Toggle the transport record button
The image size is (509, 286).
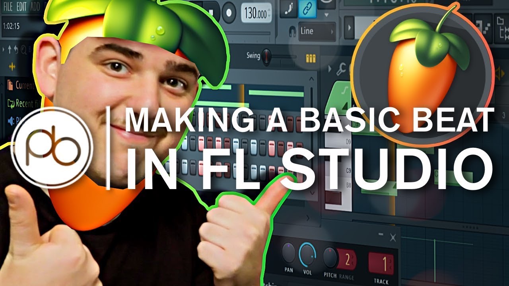(229, 13)
